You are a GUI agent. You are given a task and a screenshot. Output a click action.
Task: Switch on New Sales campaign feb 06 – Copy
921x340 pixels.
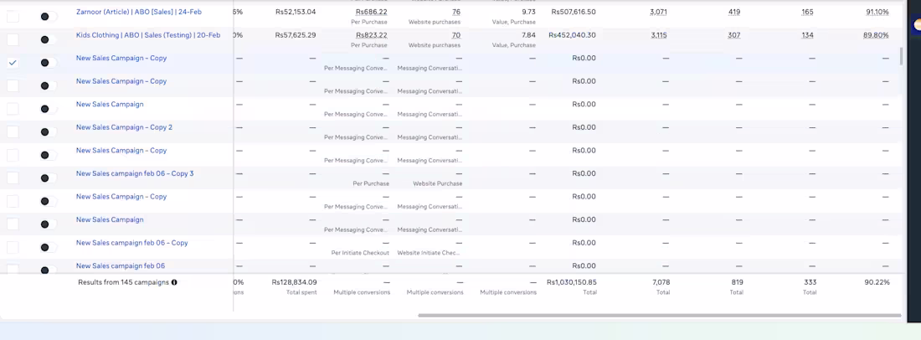(x=48, y=247)
